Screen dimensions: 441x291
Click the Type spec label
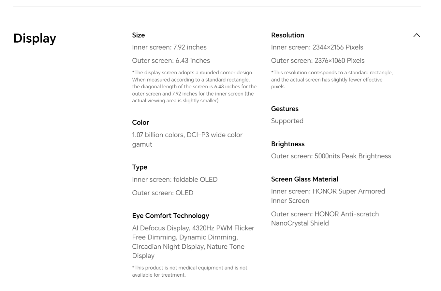click(140, 167)
